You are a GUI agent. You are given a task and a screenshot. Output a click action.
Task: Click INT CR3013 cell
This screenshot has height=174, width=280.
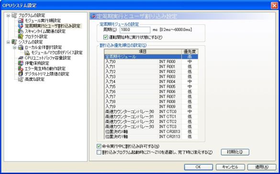169,132
